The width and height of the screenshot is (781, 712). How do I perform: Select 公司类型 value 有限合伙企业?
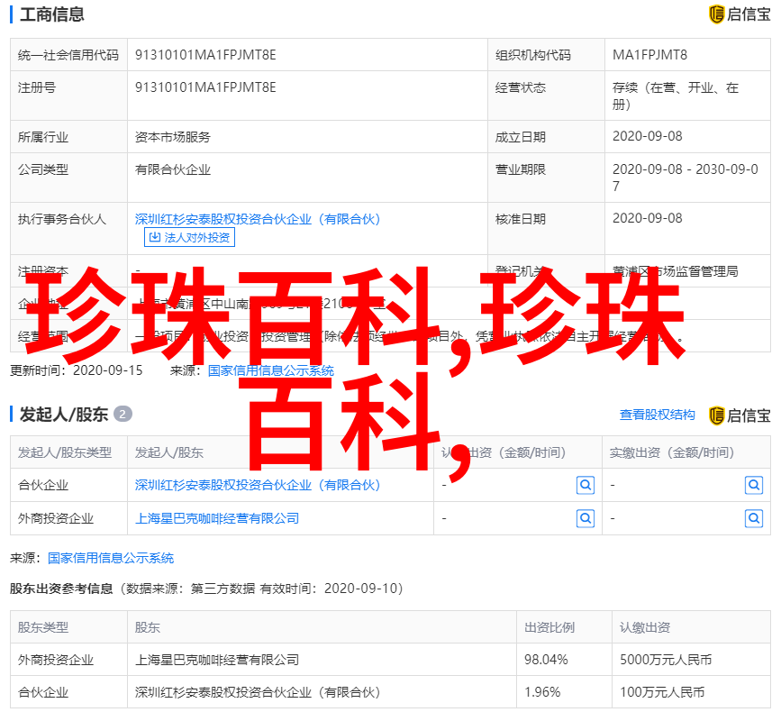click(173, 169)
